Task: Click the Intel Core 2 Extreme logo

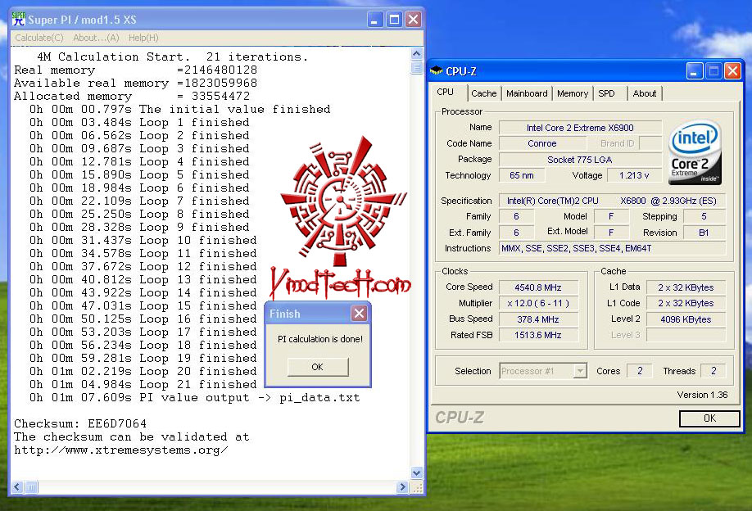Action: point(695,152)
